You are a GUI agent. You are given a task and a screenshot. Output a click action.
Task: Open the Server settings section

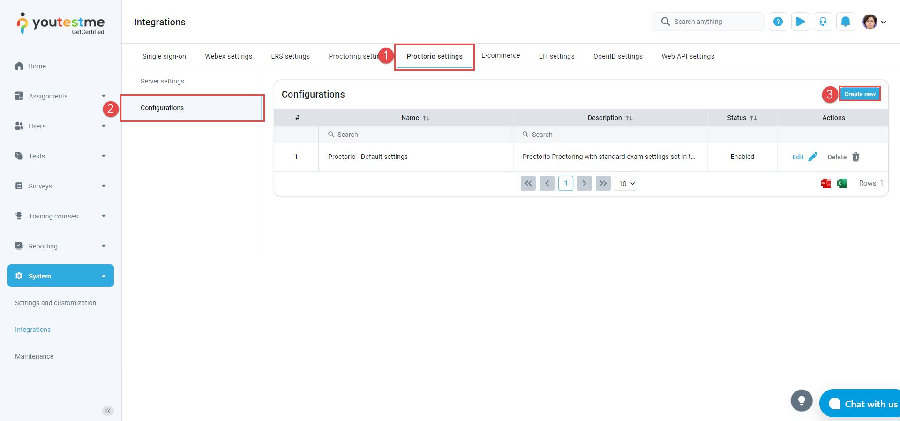(x=162, y=81)
